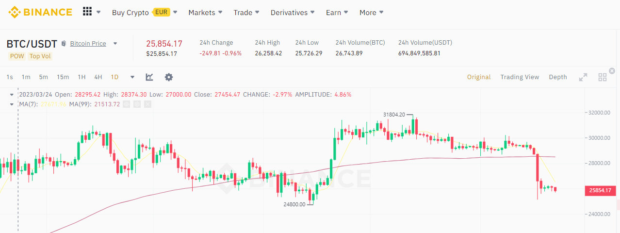Select the 5m interval
Viewport: 620px width, 233px height.
coord(44,77)
